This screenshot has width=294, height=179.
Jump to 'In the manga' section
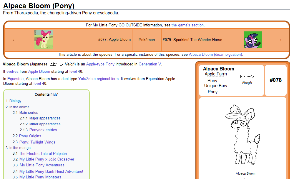pyautogui.click(x=20, y=148)
